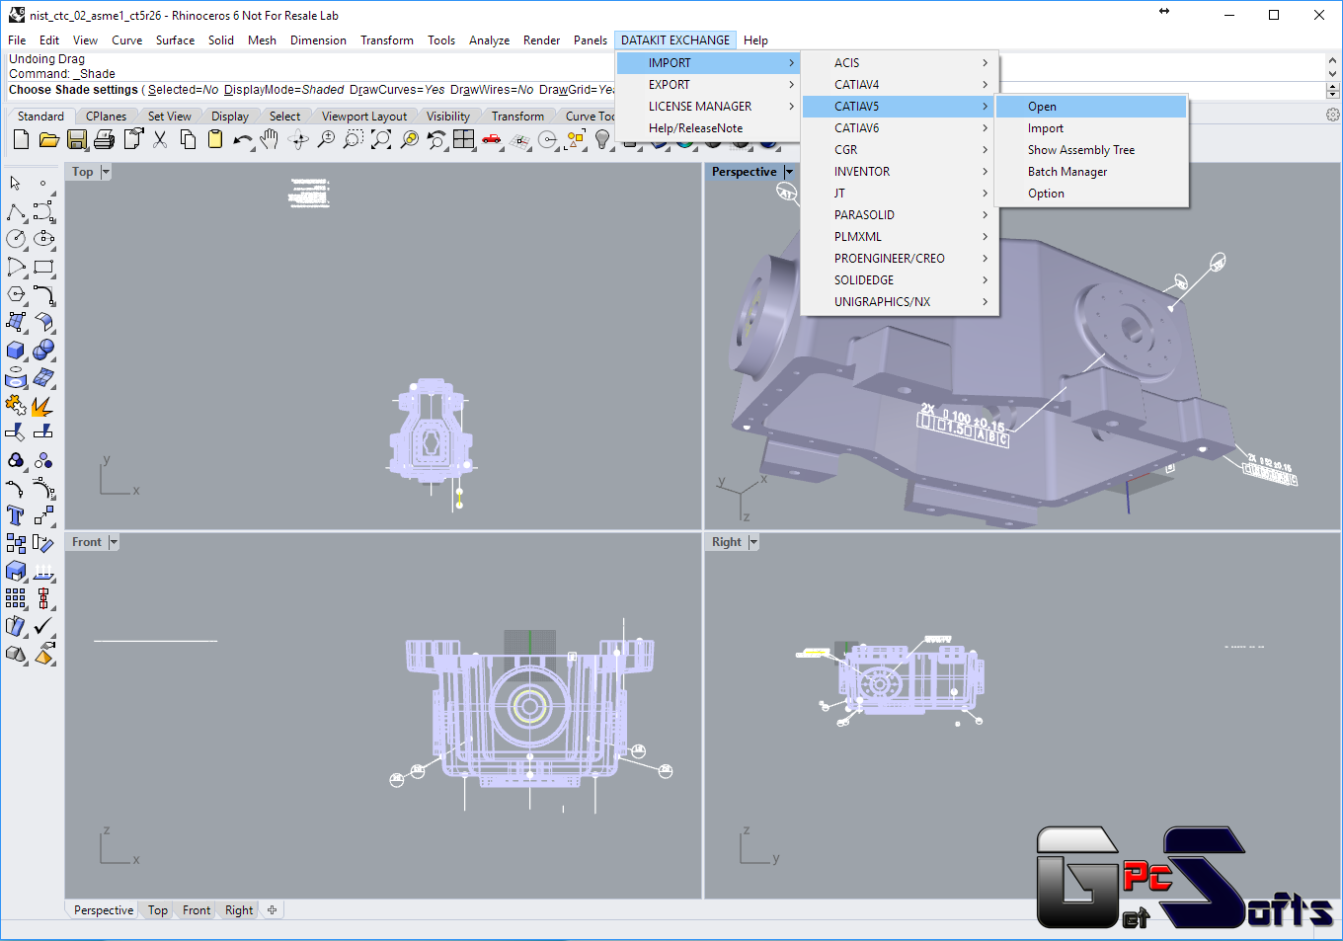Choose Open in CATIAV5 submenu
Screen dimensions: 1343x941
point(1091,107)
